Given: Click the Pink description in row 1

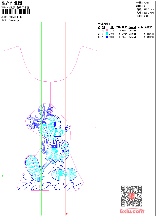Looking at the screenshot, I should click(124, 31).
